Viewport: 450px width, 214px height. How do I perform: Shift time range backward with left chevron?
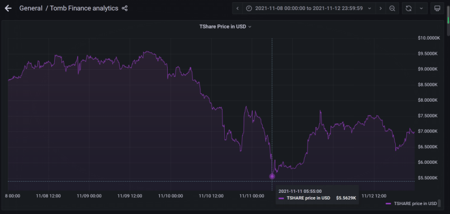[238, 8]
